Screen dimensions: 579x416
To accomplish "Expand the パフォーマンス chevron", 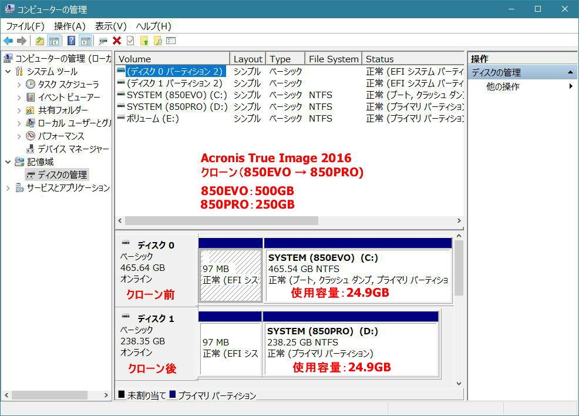I will [19, 136].
